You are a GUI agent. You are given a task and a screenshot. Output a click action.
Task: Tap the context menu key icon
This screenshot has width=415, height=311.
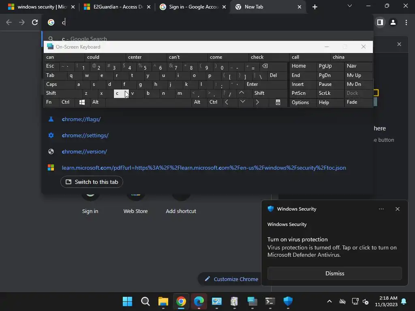(278, 102)
